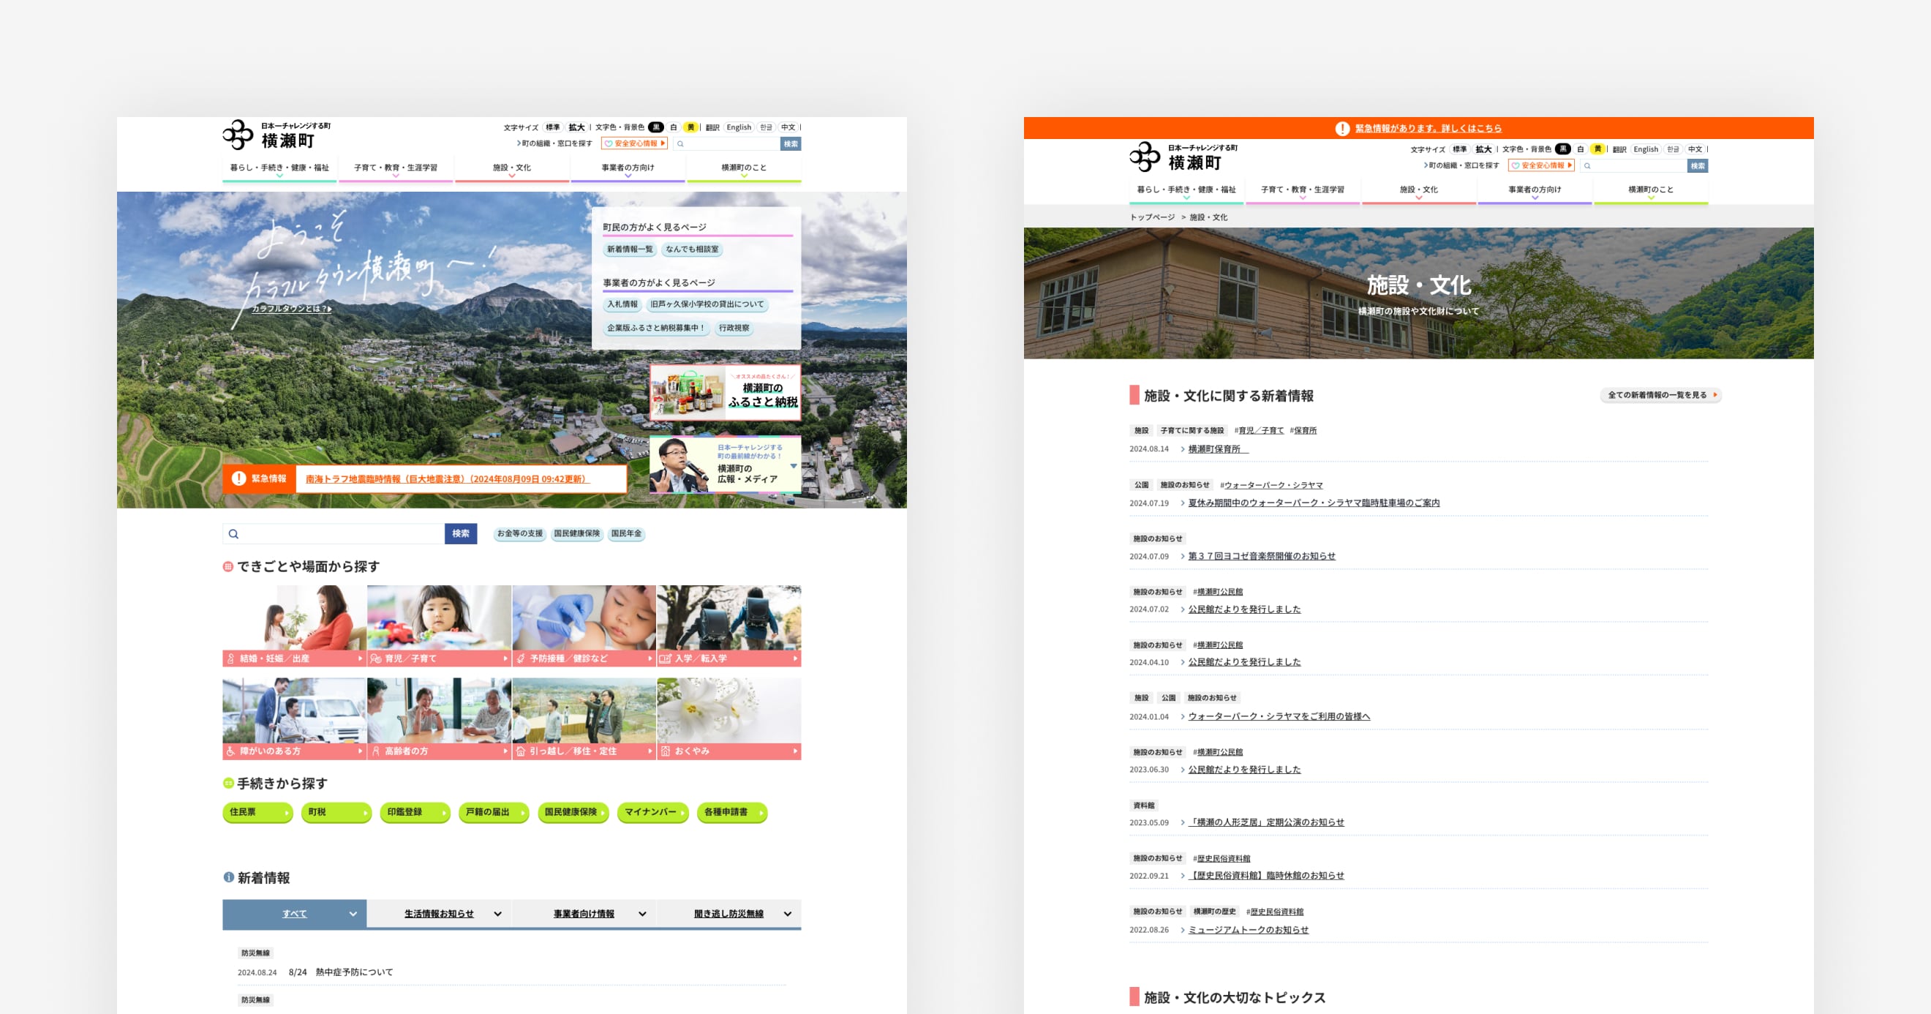Screen dimensions: 1931x1014
Task: Expand the 生活情報お知らせ news tab dropdown
Action: point(497,914)
